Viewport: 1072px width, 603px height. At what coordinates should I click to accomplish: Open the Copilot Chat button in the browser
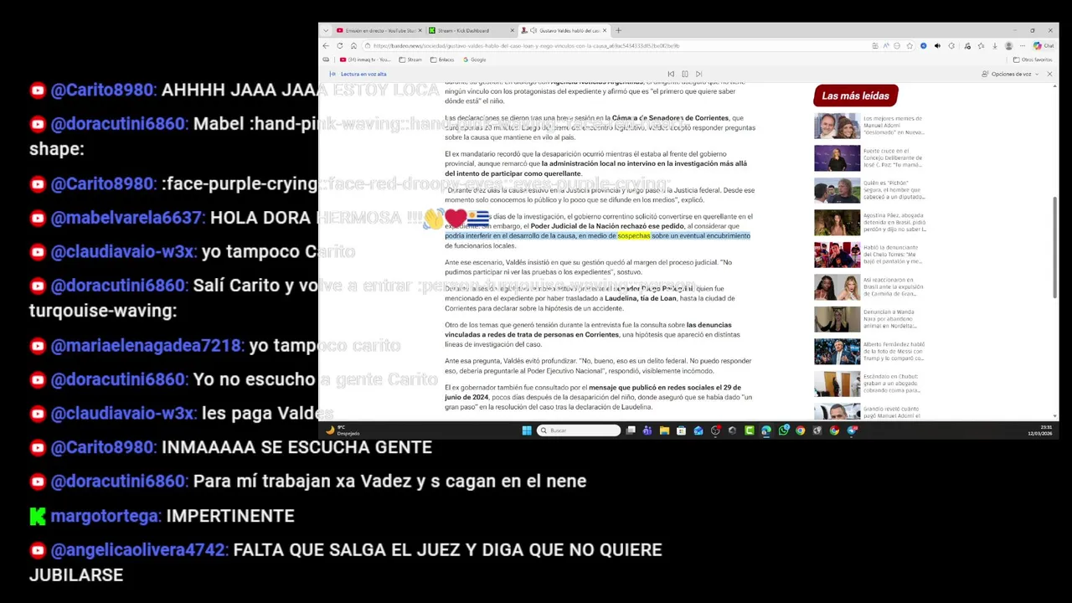coord(1044,46)
